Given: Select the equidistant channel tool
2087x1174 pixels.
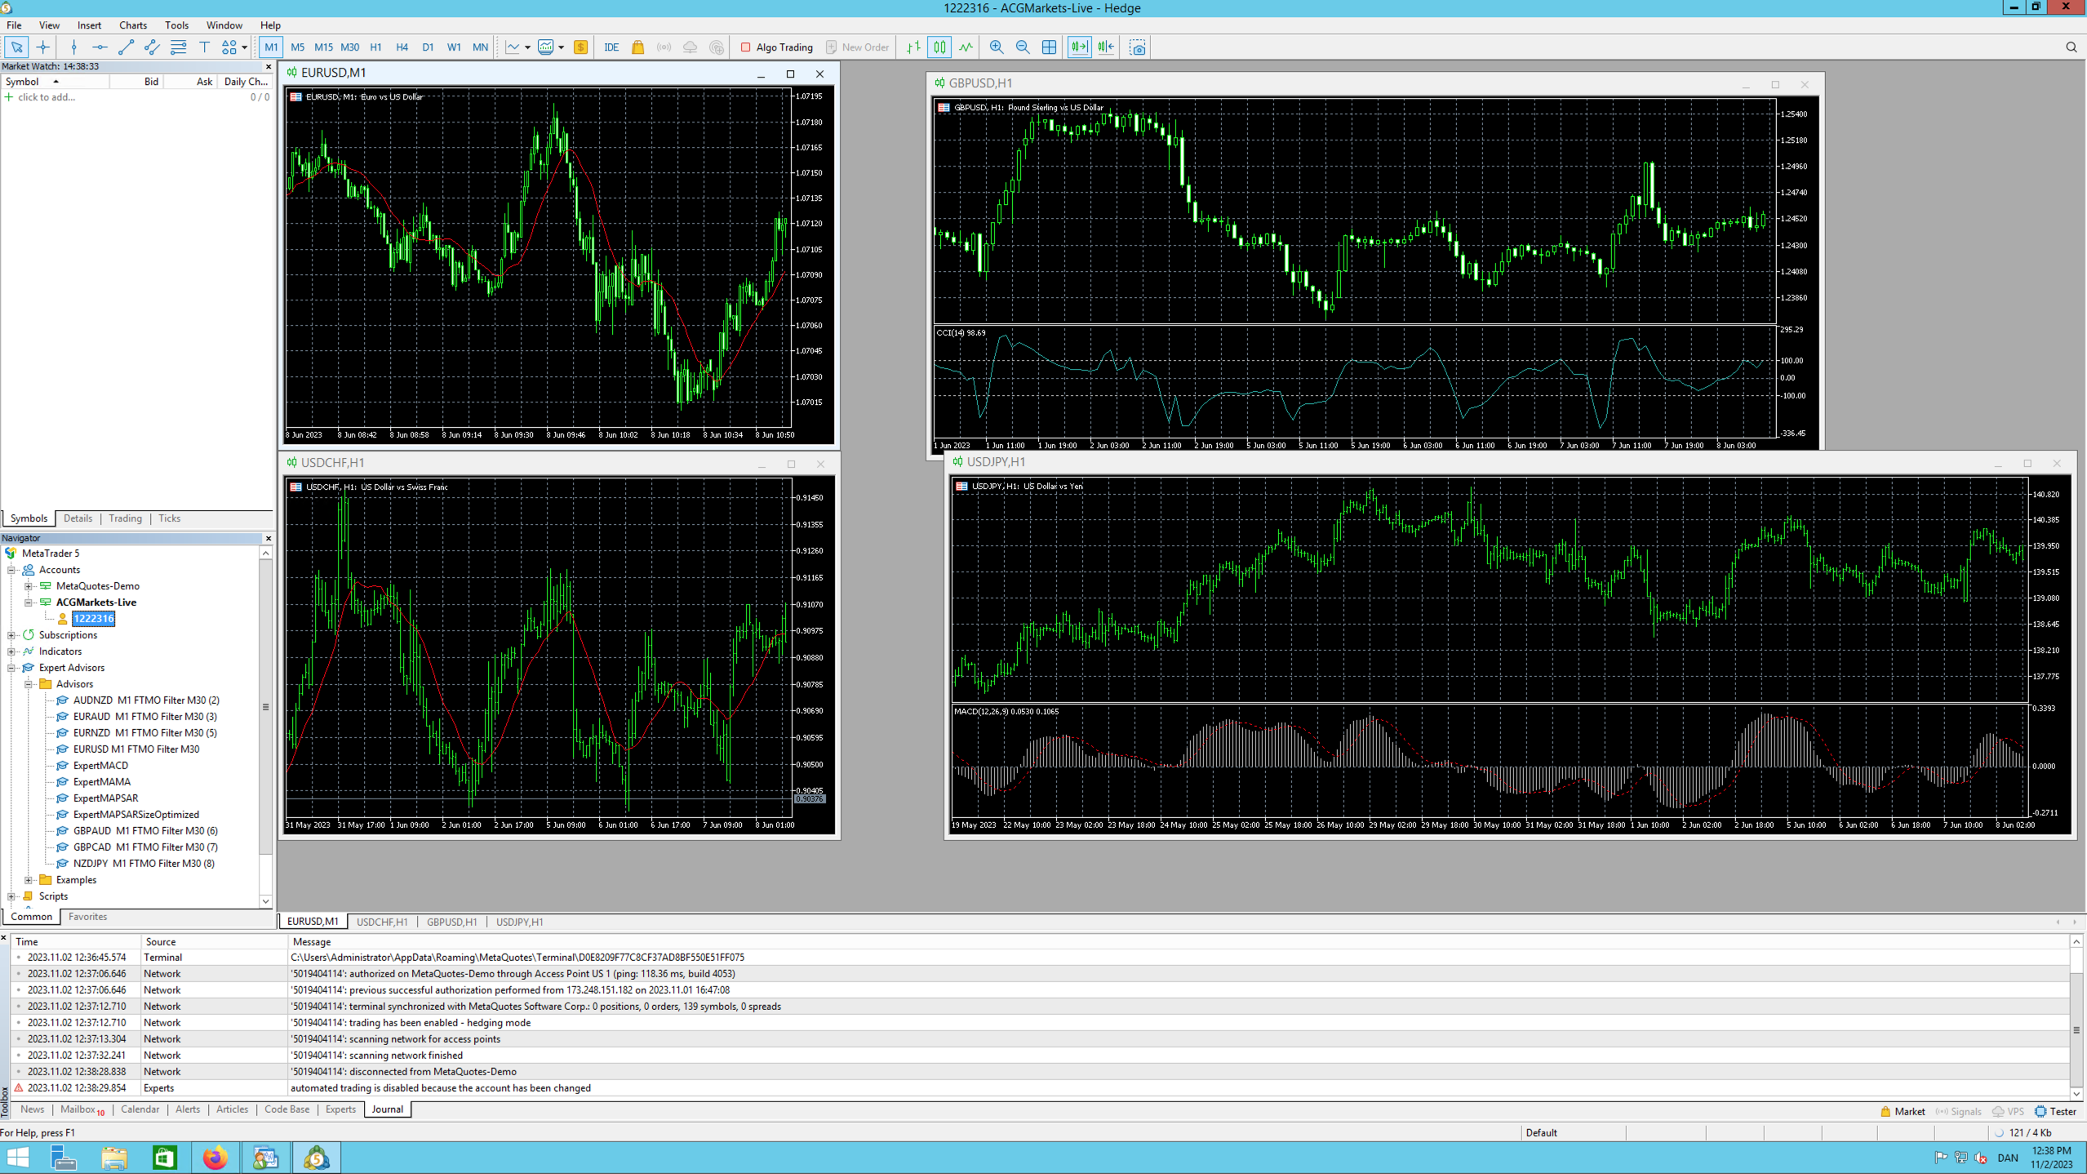Looking at the screenshot, I should point(152,47).
